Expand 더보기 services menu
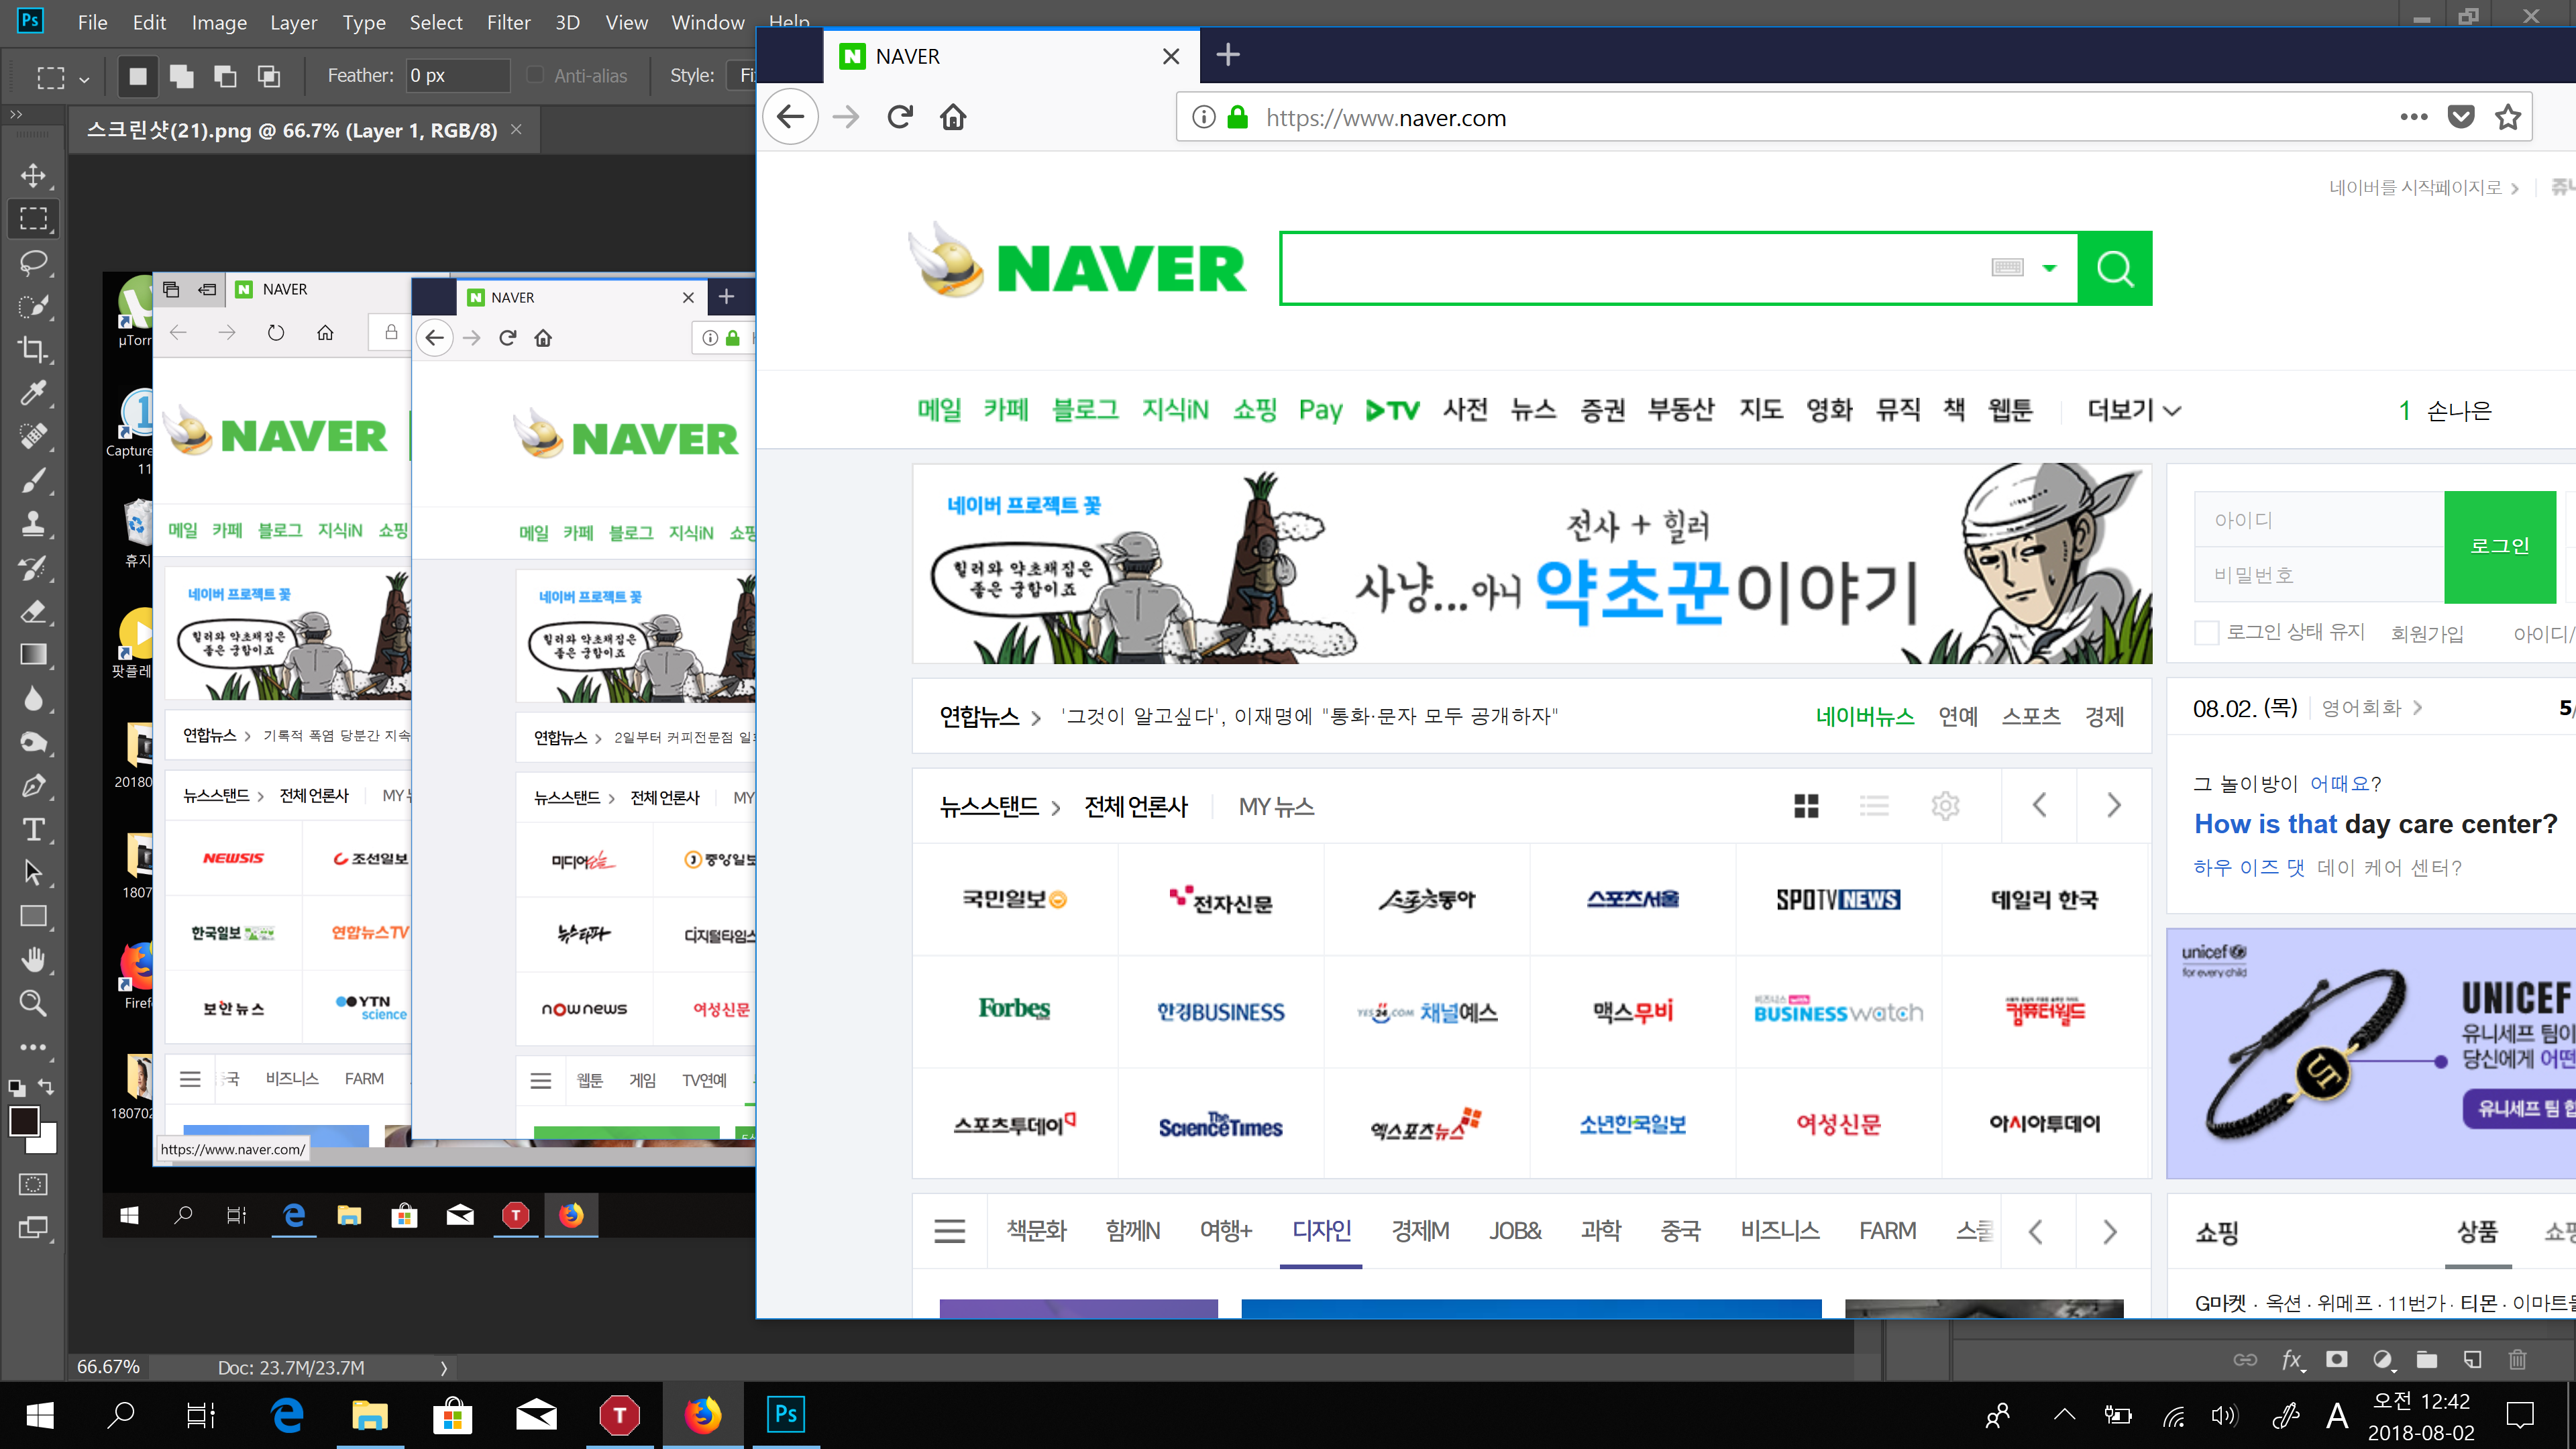The image size is (2576, 1449). point(2133,410)
